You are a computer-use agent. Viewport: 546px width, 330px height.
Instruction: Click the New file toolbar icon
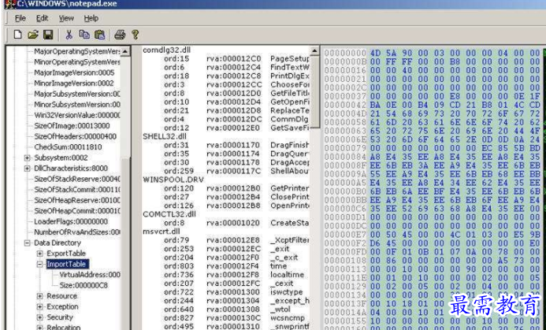pyautogui.click(x=17, y=35)
